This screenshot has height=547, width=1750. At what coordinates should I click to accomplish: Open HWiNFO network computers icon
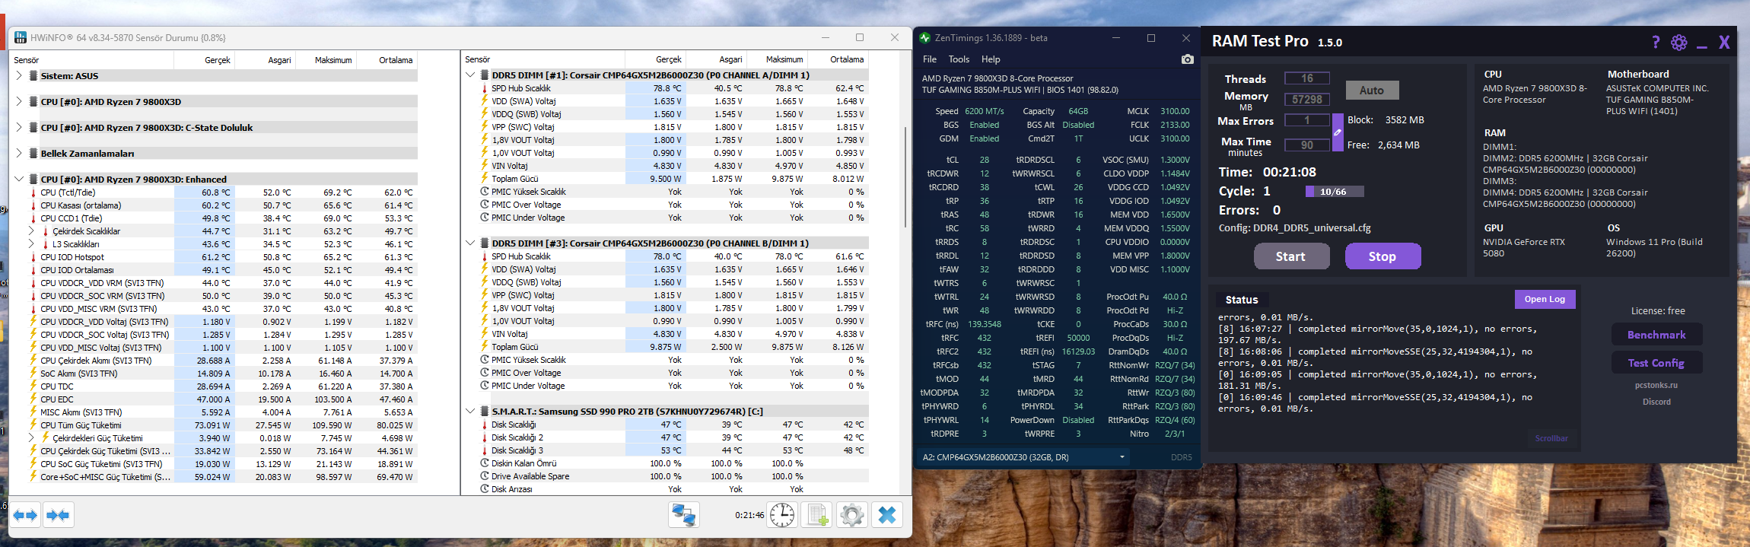pos(684,516)
